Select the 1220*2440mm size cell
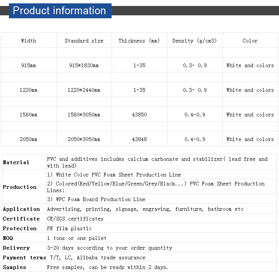 (x=84, y=90)
